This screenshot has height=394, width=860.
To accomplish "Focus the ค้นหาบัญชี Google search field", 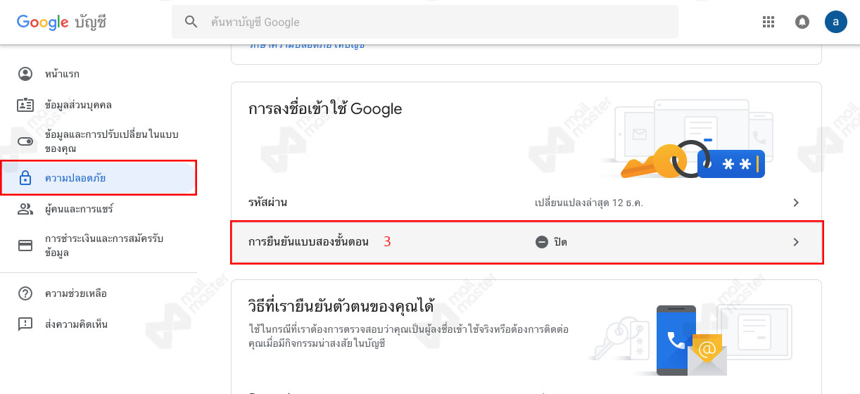I will point(425,22).
